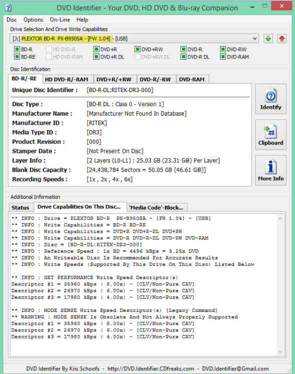Open the Options menu
Screen dimensions: 295x374
coord(33,20)
